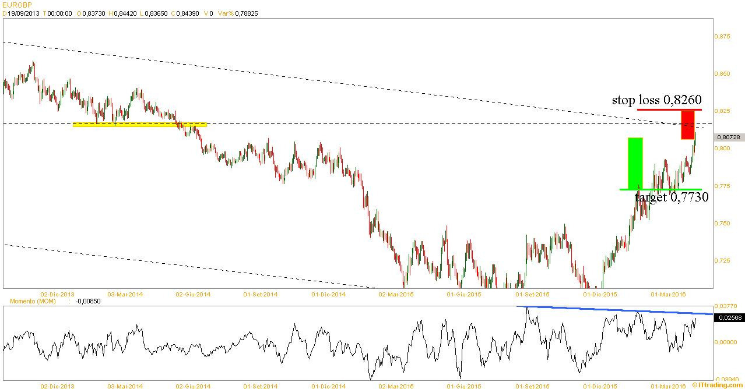745x389 pixels.
Task: Select the green target rectangle
Action: tap(635, 162)
